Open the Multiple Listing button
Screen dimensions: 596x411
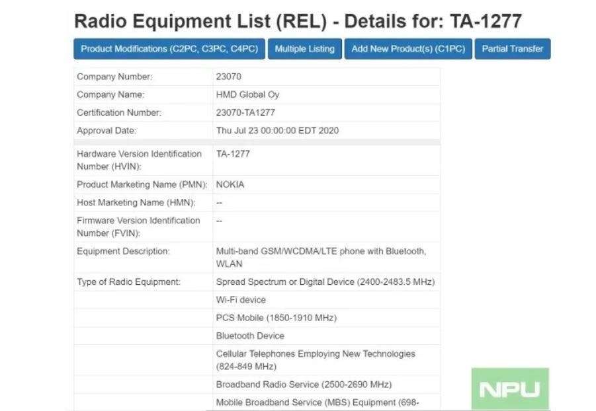click(x=304, y=49)
